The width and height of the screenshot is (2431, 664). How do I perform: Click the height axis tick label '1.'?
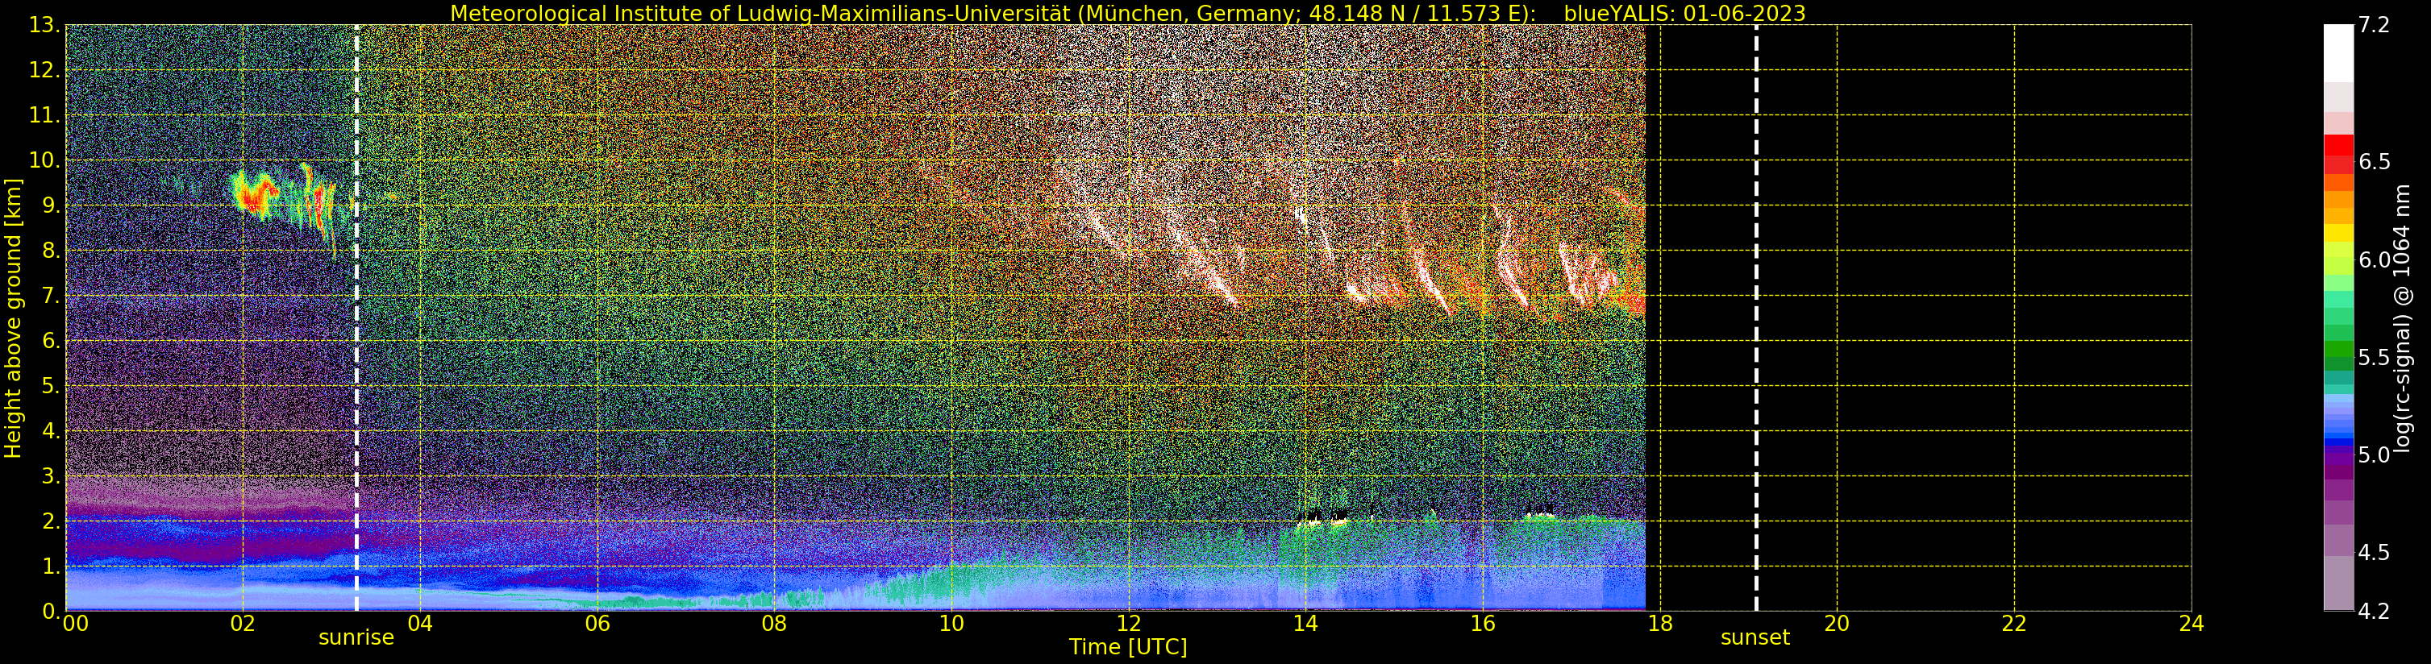(51, 566)
